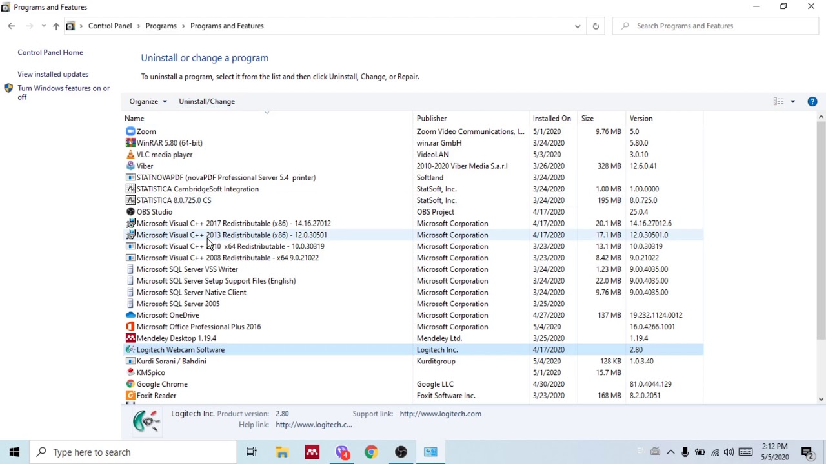
Task: Select Microsoft SQL Server VSS Writer
Action: [x=413, y=269]
